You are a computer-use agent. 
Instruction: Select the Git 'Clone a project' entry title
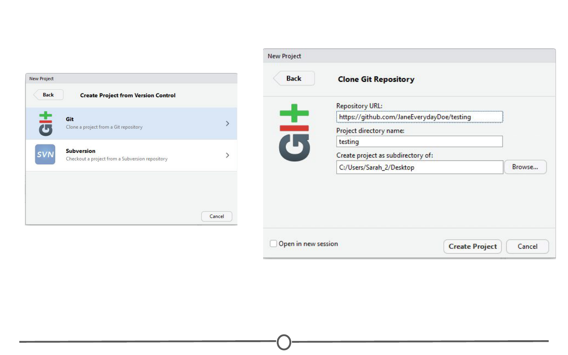[70, 119]
